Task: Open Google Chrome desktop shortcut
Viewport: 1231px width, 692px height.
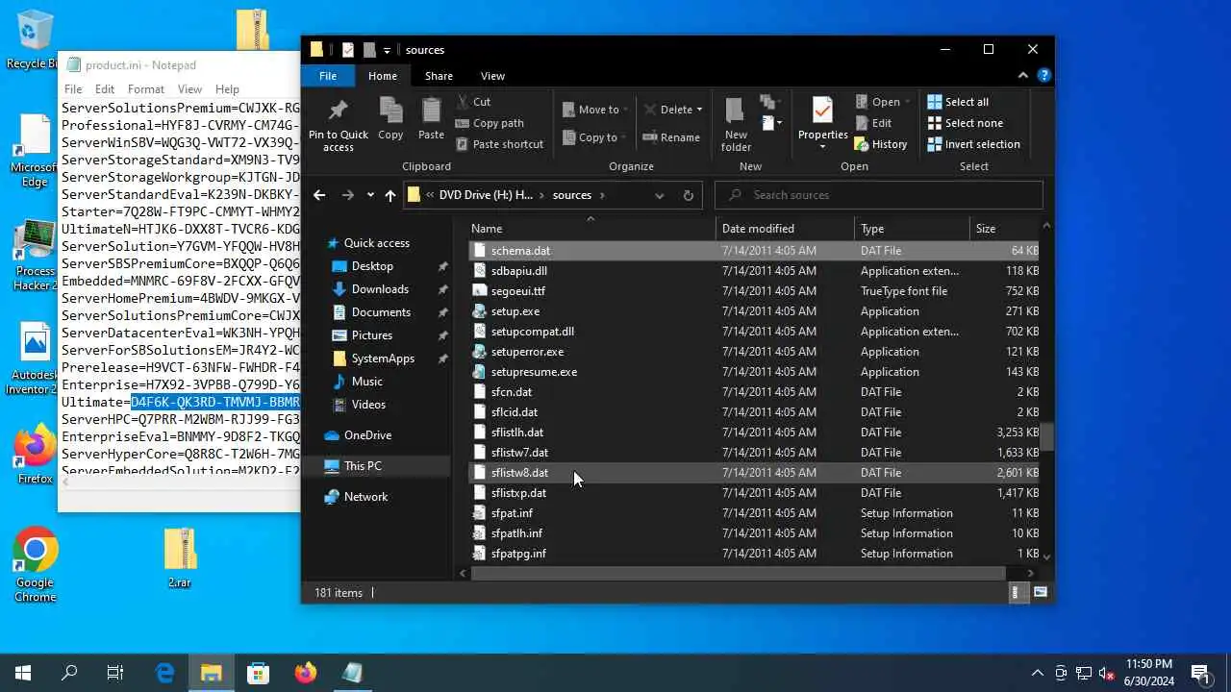Action: click(x=36, y=565)
